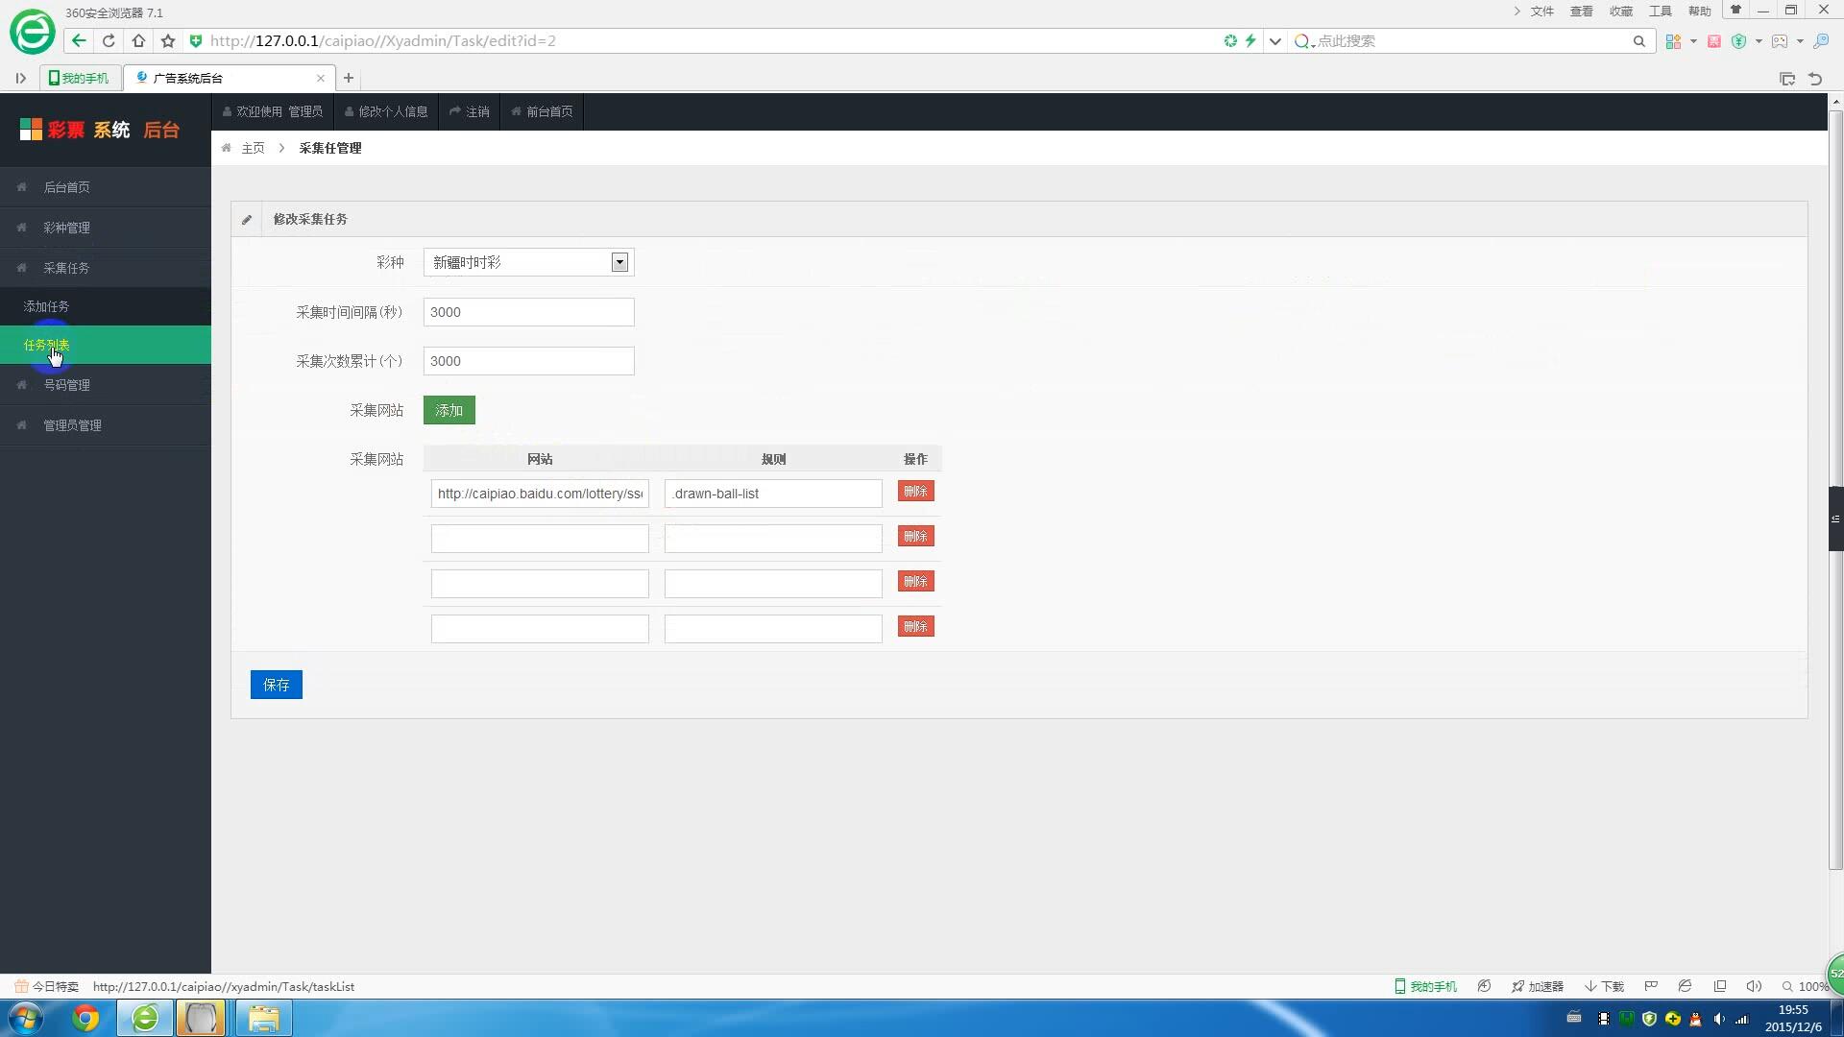Image resolution: width=1844 pixels, height=1037 pixels.
Task: Click the blue 保存 button
Action: click(277, 685)
